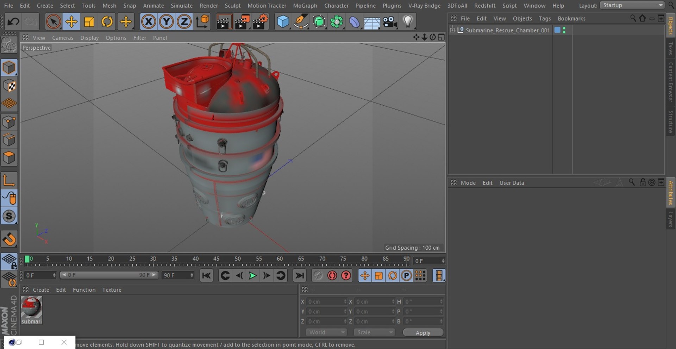This screenshot has width=676, height=349.
Task: Switch to Points mode in left sidebar
Action: [x=9, y=122]
